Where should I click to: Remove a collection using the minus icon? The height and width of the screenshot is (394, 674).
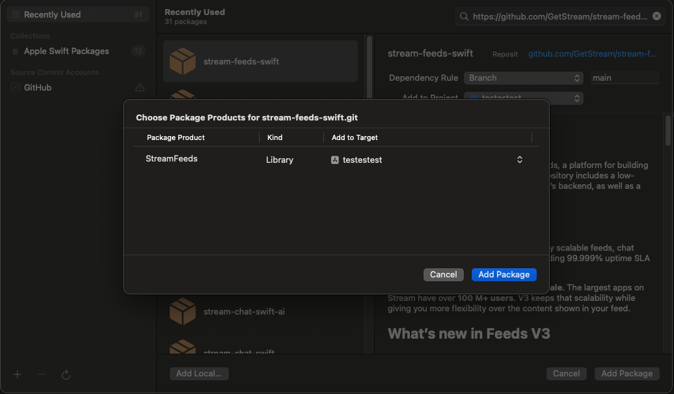pos(42,374)
